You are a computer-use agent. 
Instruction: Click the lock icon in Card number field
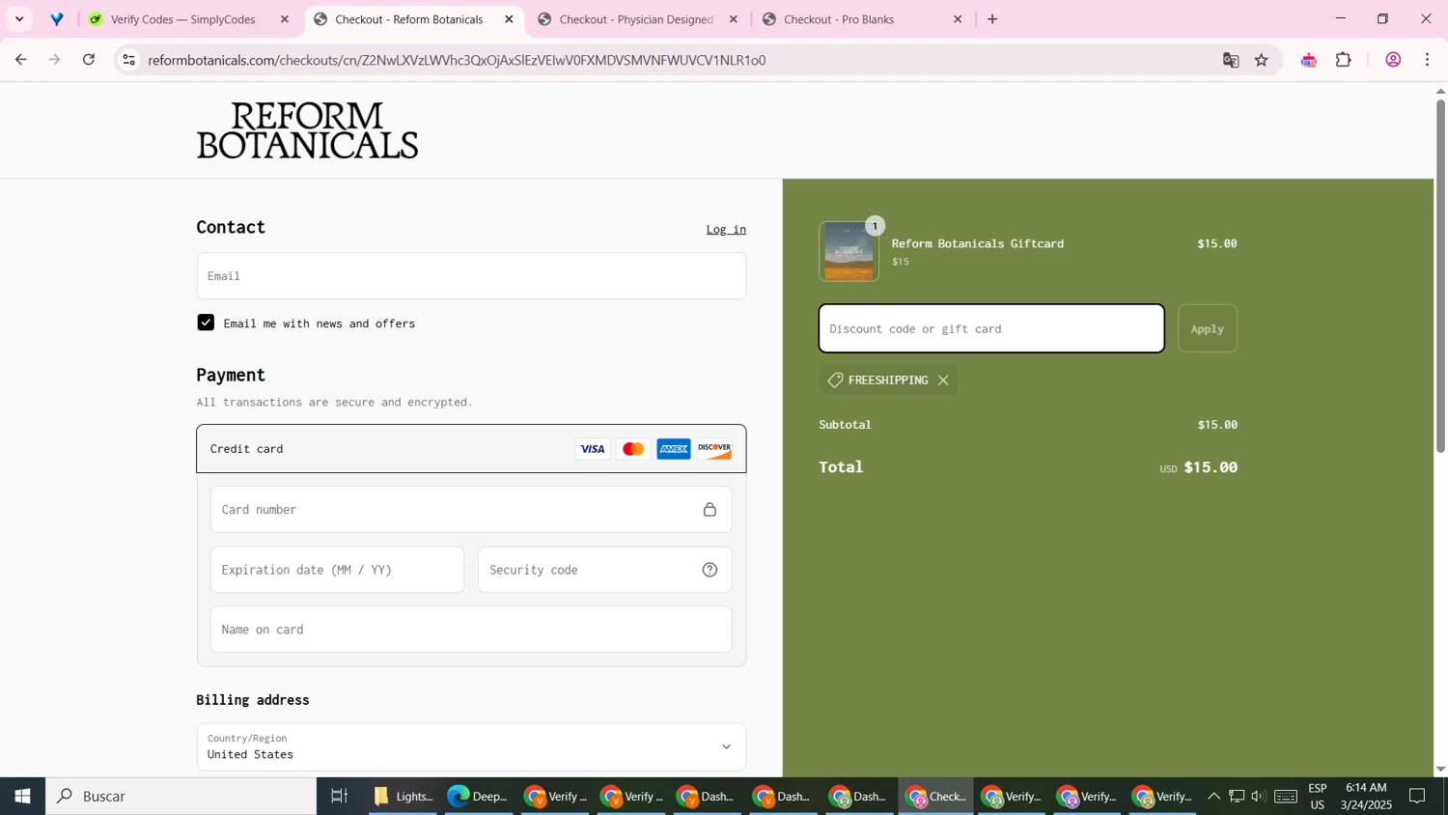pyautogui.click(x=710, y=510)
